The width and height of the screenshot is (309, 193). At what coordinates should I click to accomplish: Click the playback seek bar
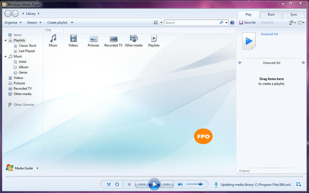pos(154,176)
